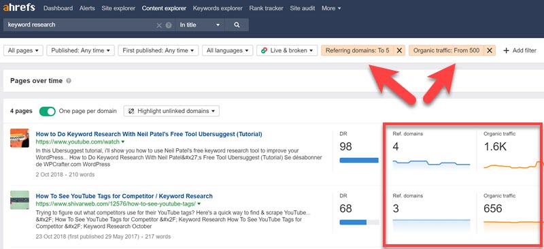Click the DR 98 bar
The image size is (544, 249).
coord(359,161)
